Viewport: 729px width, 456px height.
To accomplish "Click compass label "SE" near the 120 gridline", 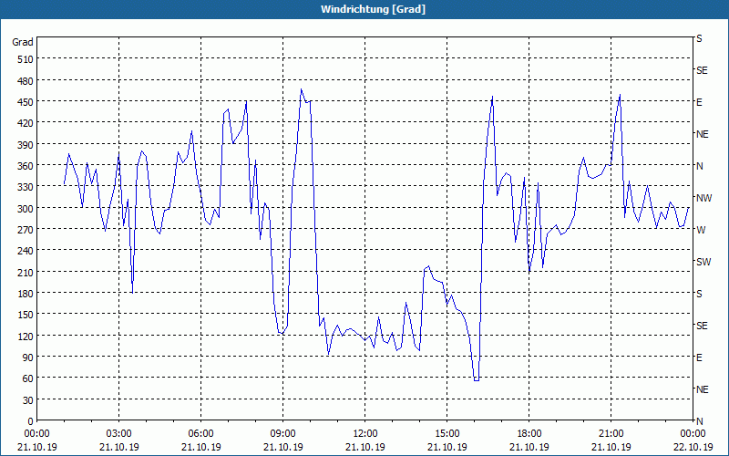I will pyautogui.click(x=702, y=326).
